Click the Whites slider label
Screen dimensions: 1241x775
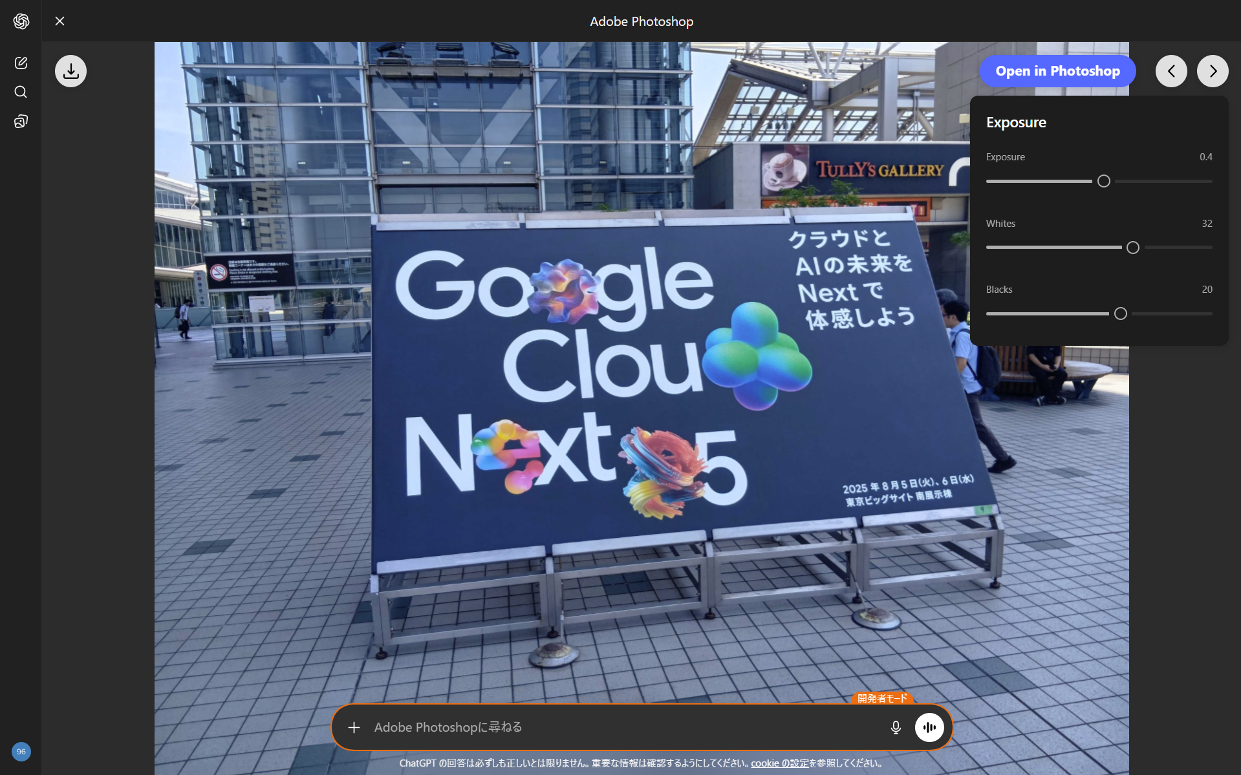pyautogui.click(x=1000, y=224)
